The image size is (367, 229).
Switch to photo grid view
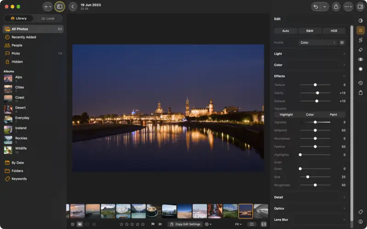pos(72,224)
